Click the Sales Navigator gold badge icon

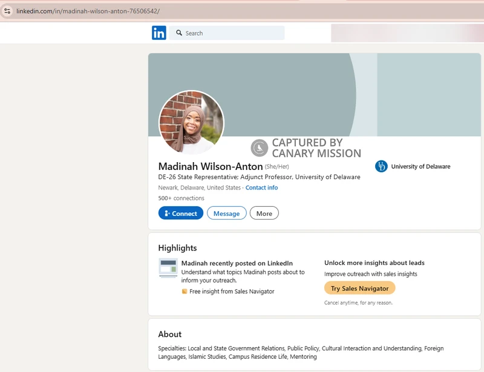[x=185, y=292]
